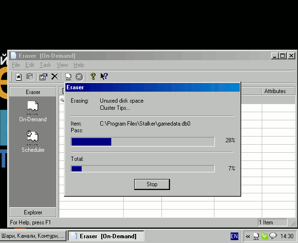Click the Cluster Tips... text
The width and height of the screenshot is (298, 243).
pyautogui.click(x=115, y=108)
